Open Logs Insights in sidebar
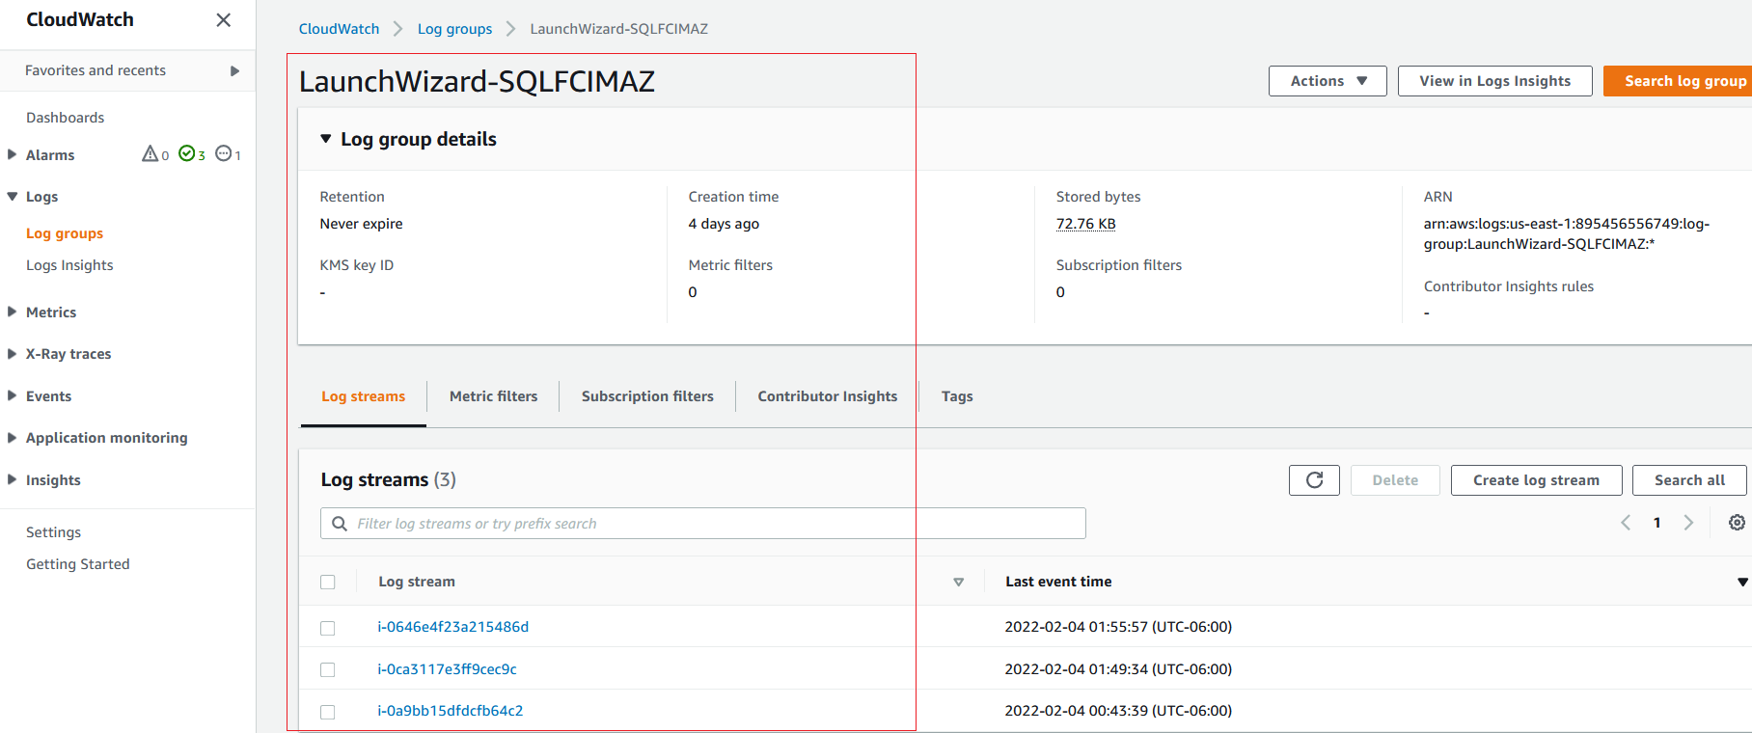 click(x=69, y=265)
